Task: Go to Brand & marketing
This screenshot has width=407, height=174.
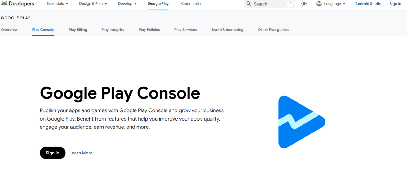Action: click(227, 30)
